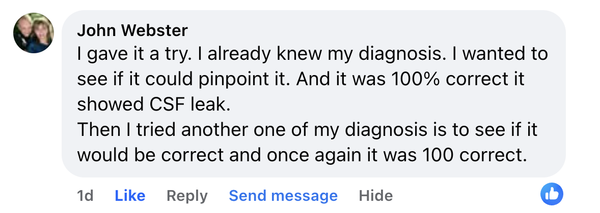Click John Webster's profile picture
The height and width of the screenshot is (213, 600).
33,33
